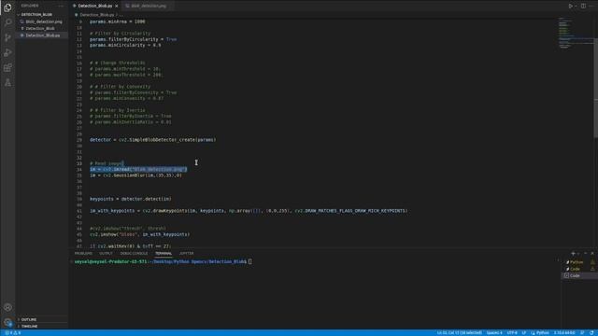Open Go to Line from Ln/Col status
The image size is (598, 336).
point(459,333)
